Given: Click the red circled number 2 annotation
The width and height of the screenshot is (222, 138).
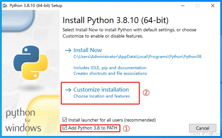Looking at the screenshot, I should pyautogui.click(x=146, y=93).
